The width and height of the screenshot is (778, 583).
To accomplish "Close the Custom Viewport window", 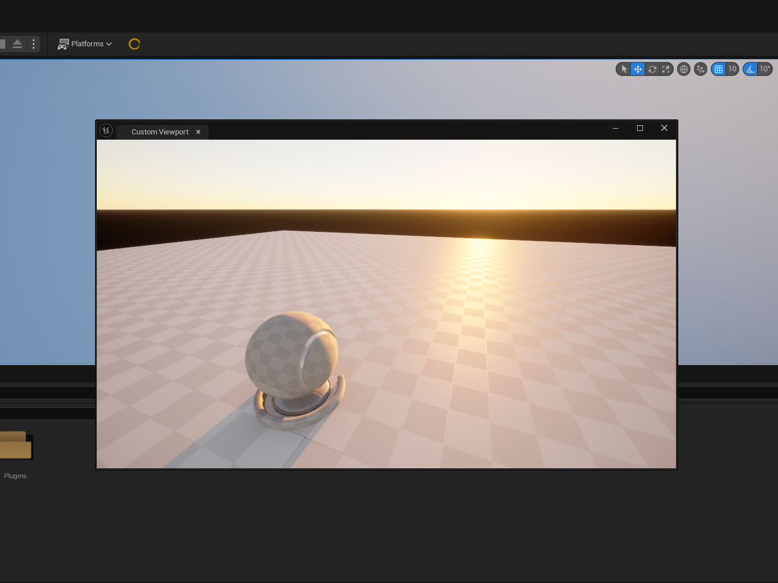I will coord(664,128).
